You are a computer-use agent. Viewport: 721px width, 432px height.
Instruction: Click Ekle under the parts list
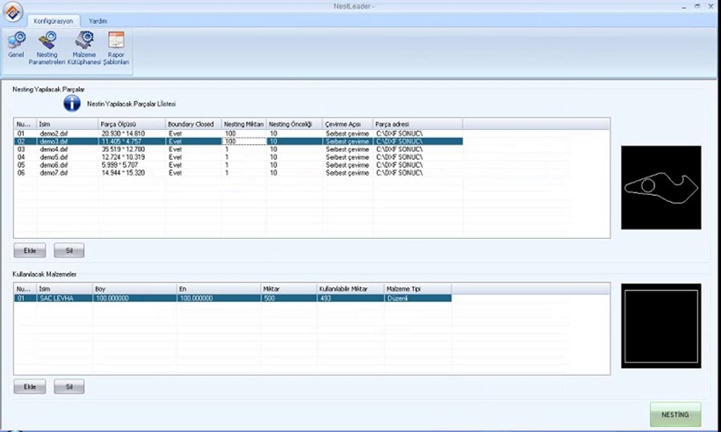pyautogui.click(x=30, y=250)
